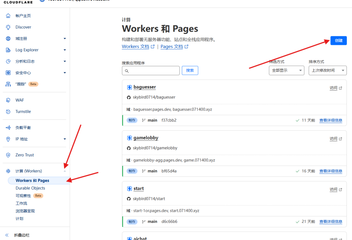Expand the analytics and logs arrow
Screen dimensions: 352x240
pyautogui.click(x=65, y=61)
